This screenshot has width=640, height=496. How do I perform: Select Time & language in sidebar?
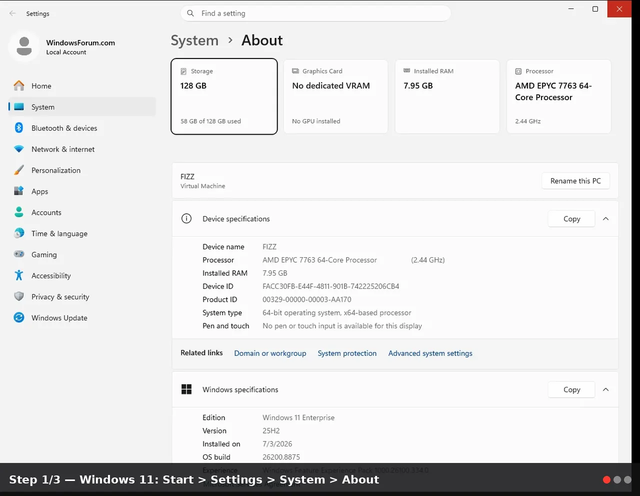click(x=82, y=233)
